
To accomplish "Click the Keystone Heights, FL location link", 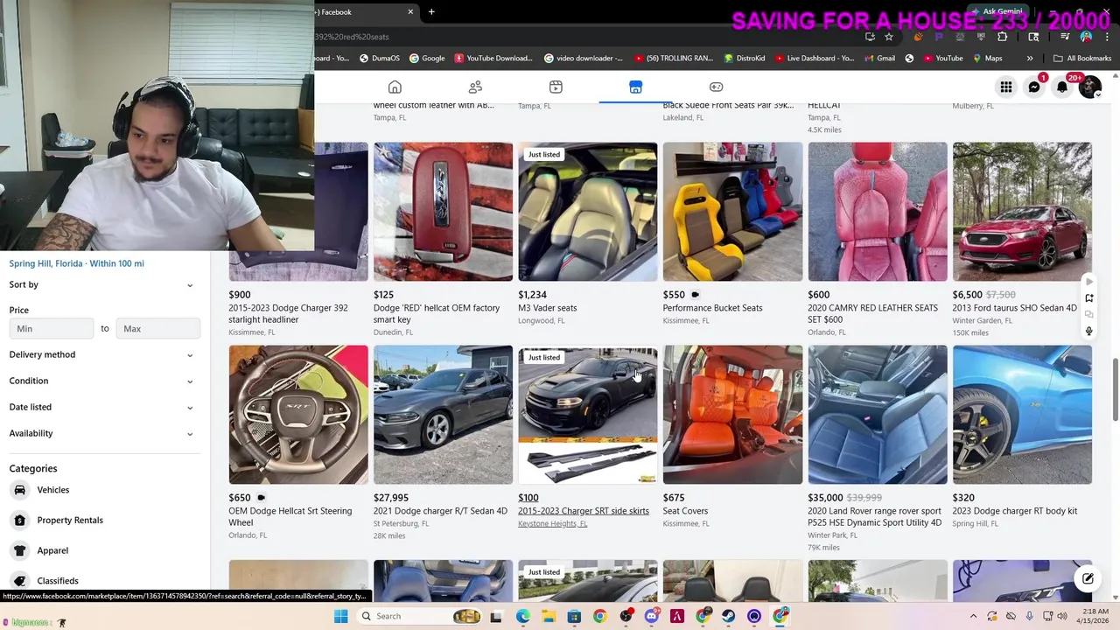I will (552, 523).
